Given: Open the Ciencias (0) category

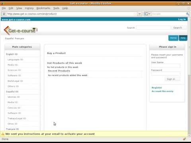Looking at the screenshot, I should 14,108.
